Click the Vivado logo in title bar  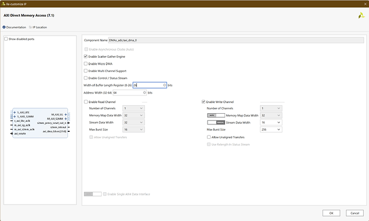tap(3, 4)
